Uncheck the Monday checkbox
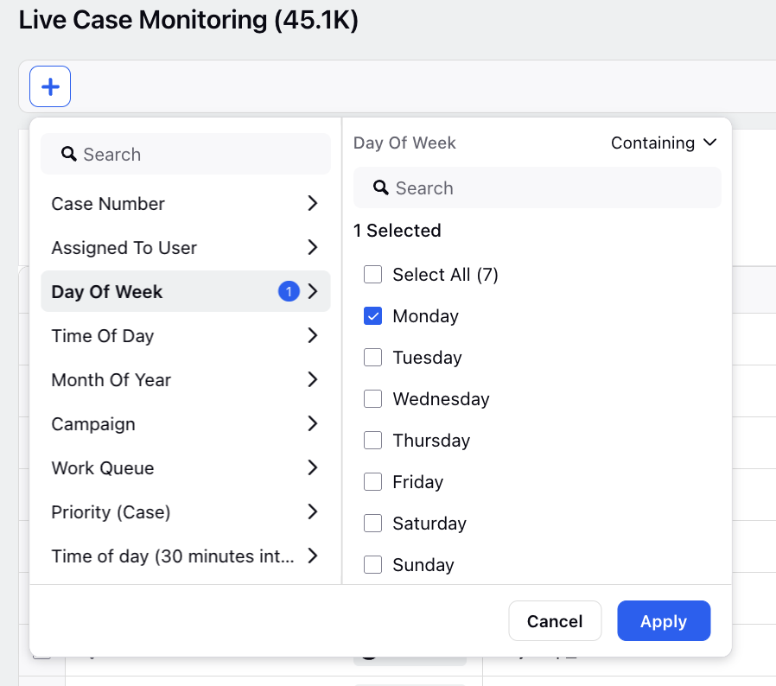Viewport: 776px width, 686px height. point(372,315)
